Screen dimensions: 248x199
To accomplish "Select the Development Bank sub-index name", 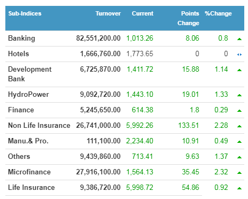I will (x=30, y=74).
